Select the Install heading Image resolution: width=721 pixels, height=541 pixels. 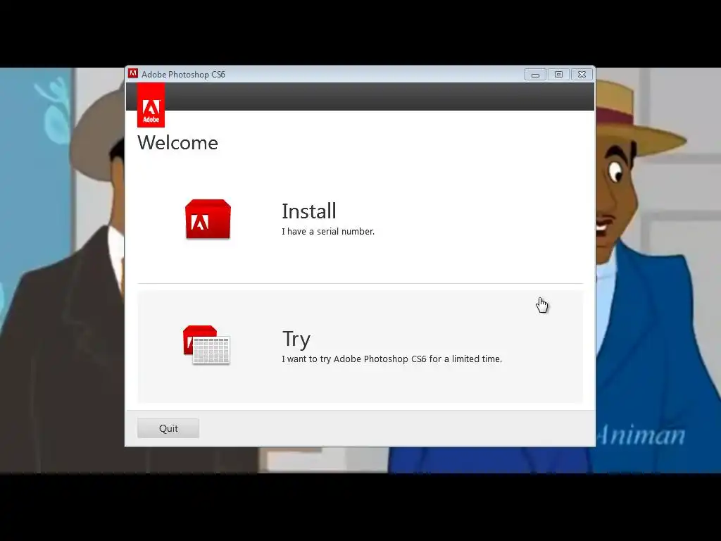coord(309,211)
